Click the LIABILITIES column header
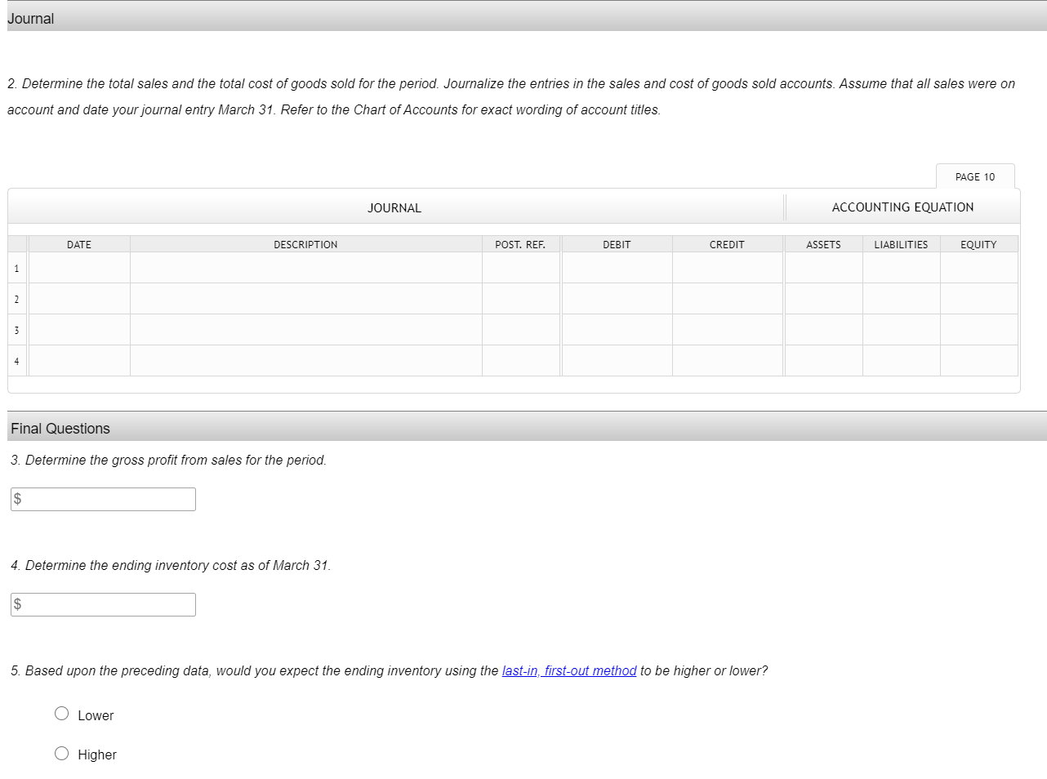Viewport: 1047px width, 779px height. point(901,244)
